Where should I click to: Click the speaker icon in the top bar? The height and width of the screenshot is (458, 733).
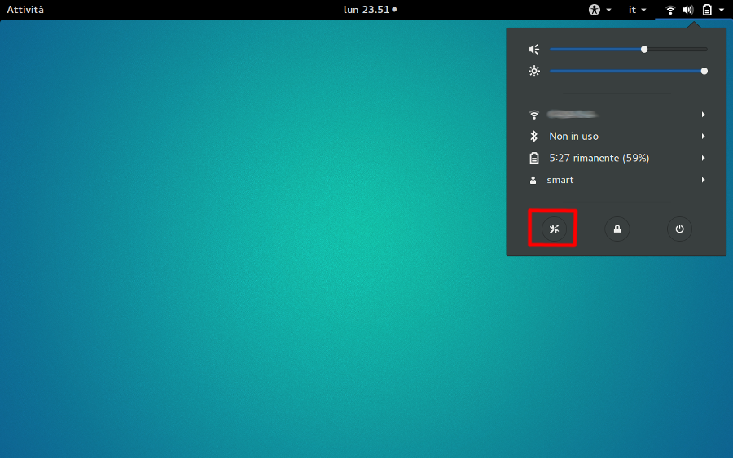point(688,10)
